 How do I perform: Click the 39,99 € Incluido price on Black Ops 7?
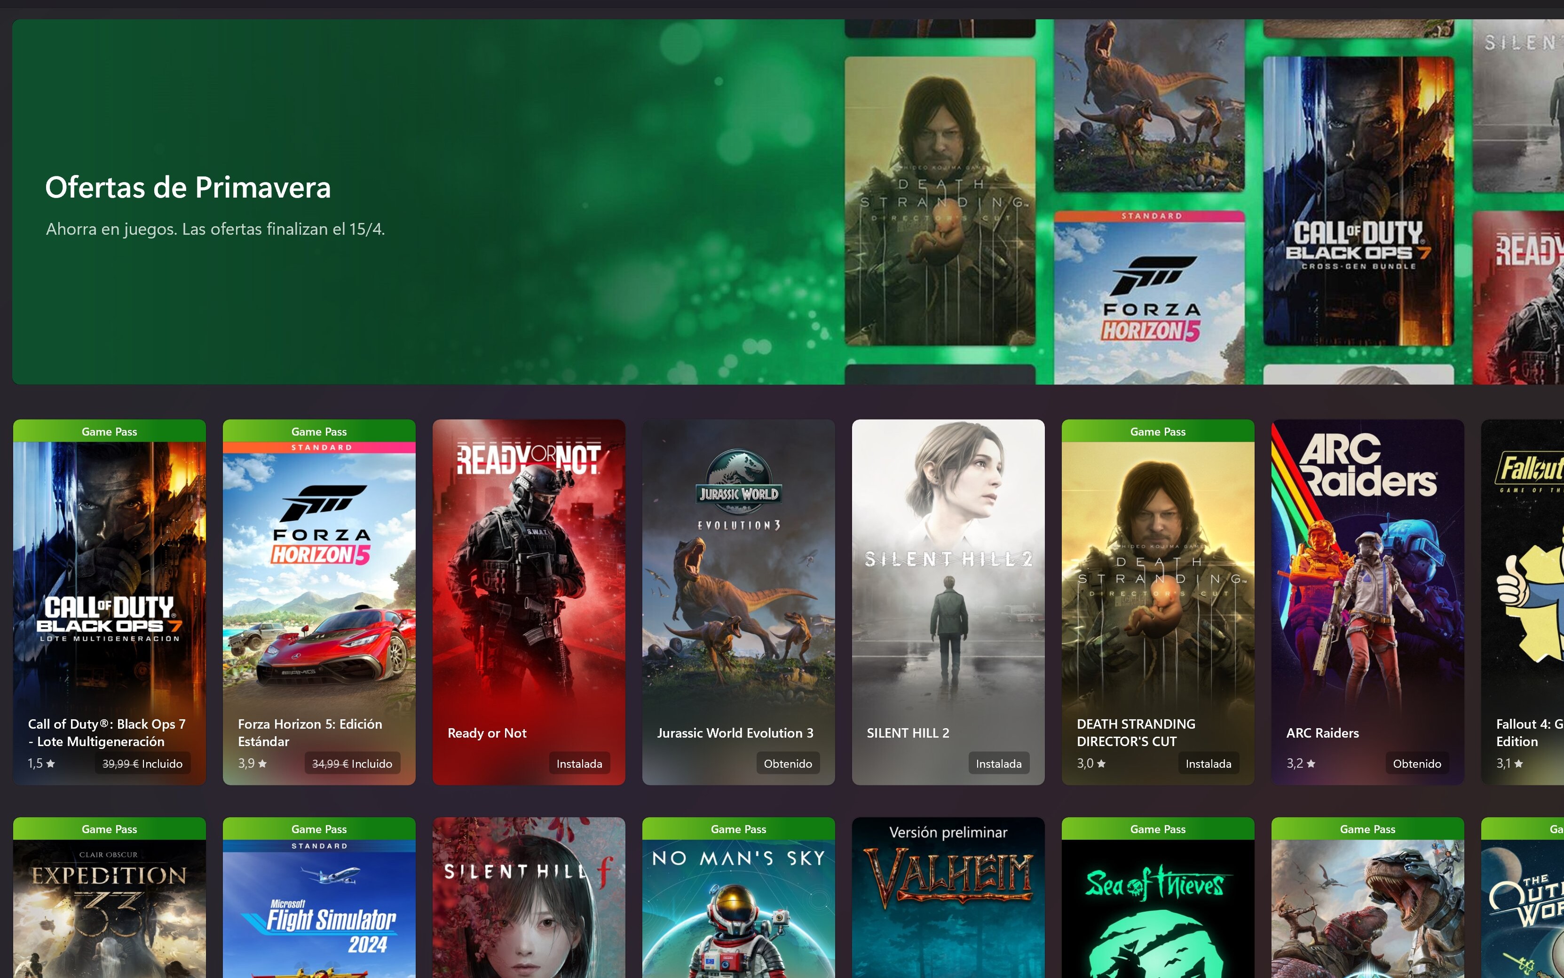142,763
